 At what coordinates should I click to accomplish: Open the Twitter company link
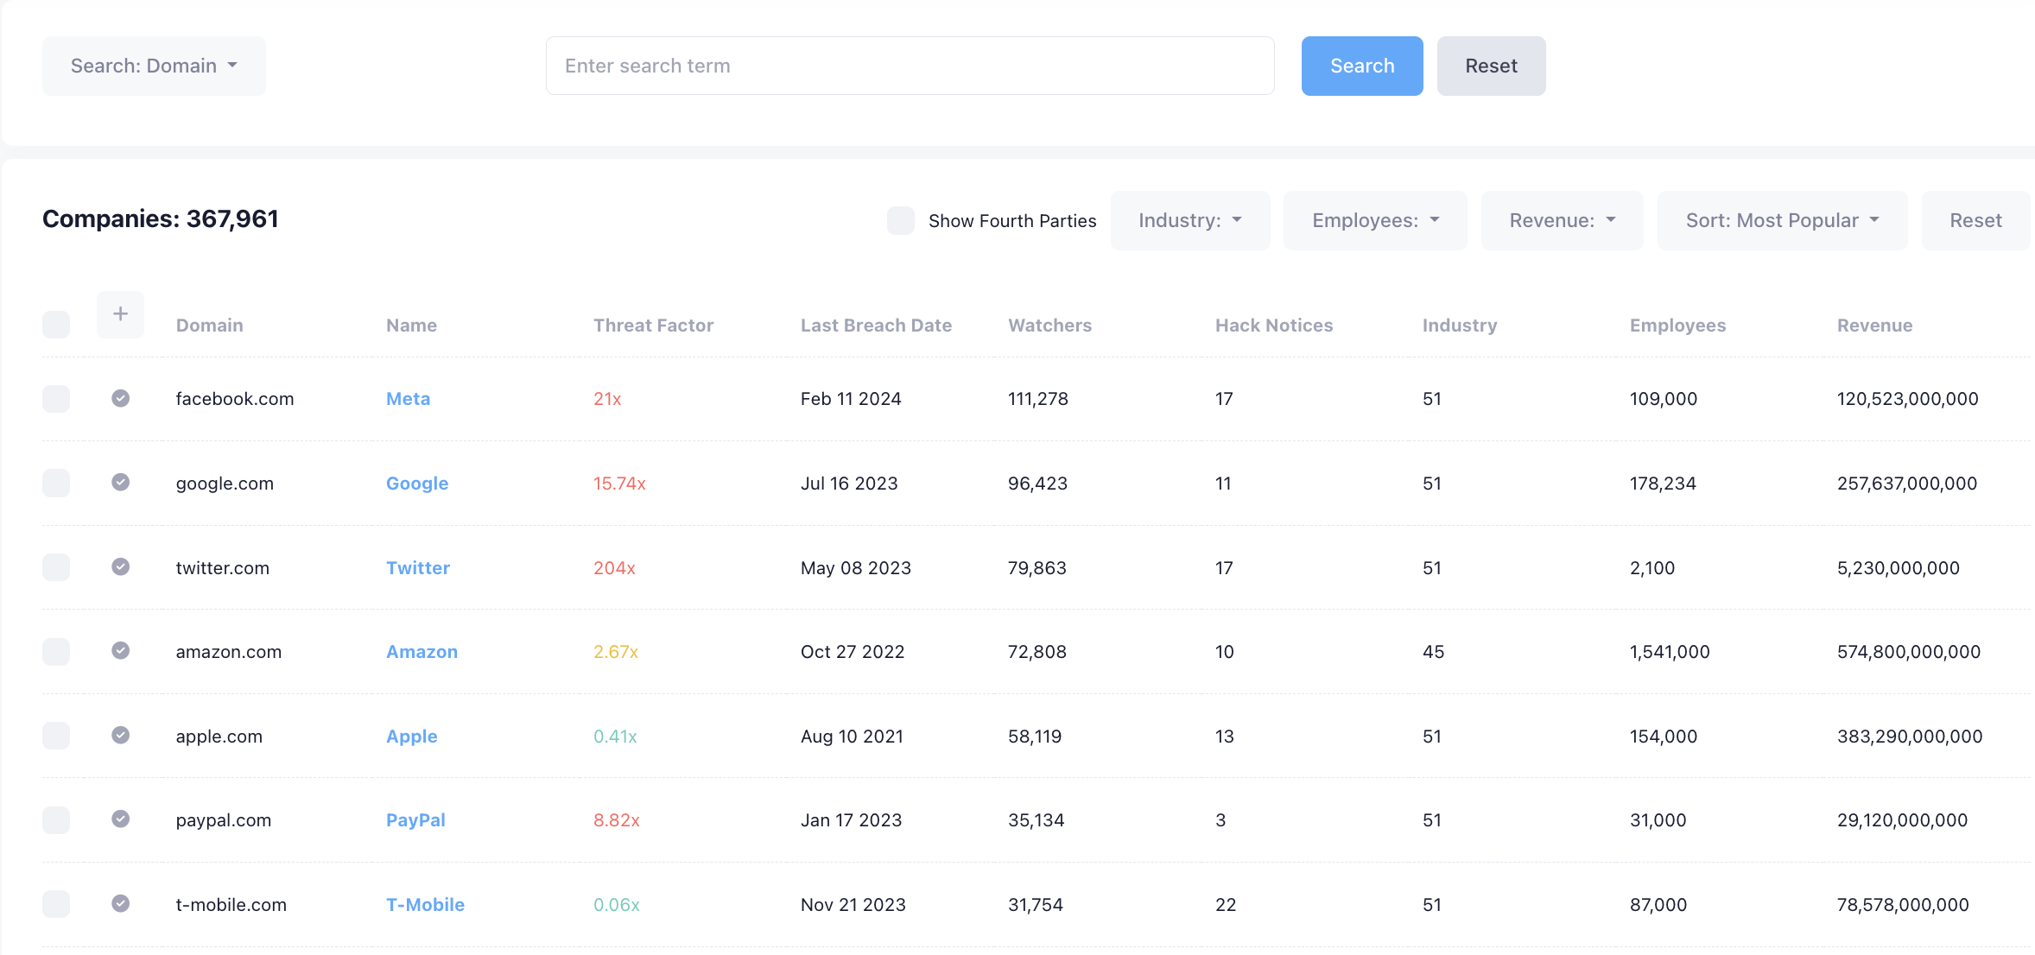(418, 568)
